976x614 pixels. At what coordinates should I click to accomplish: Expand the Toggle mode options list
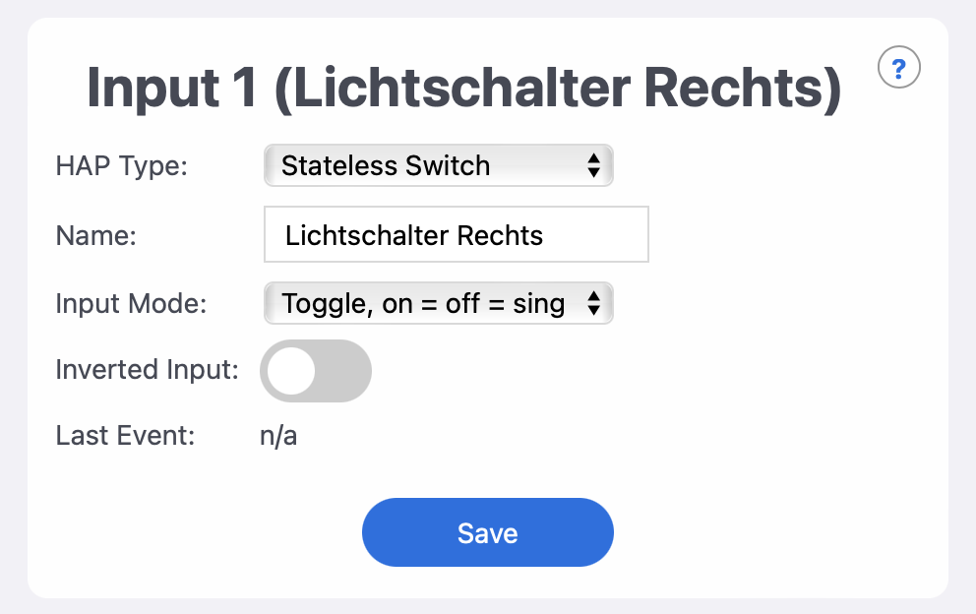click(x=438, y=303)
